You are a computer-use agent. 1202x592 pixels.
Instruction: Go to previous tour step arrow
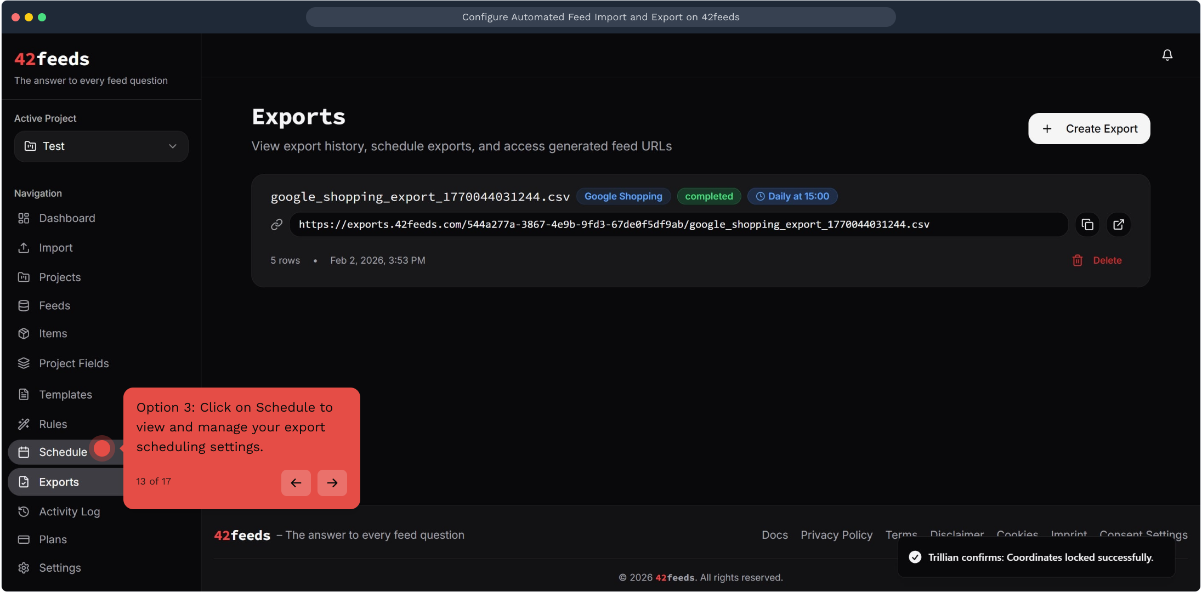[x=296, y=483]
